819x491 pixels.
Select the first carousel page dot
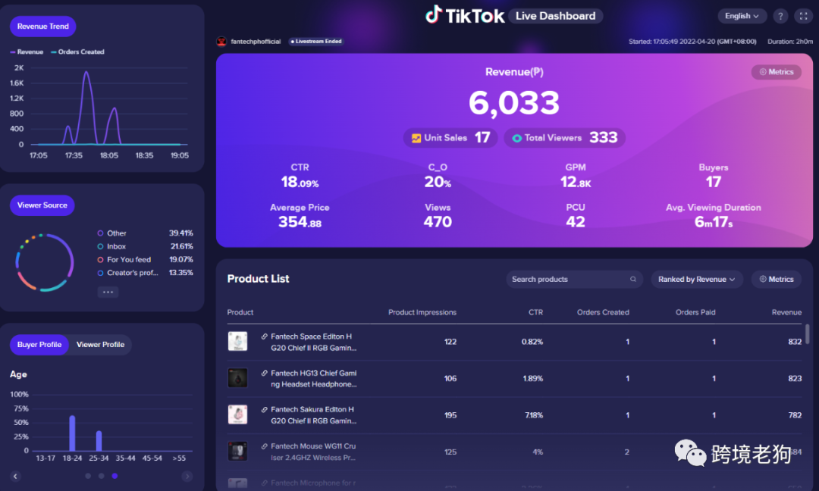tap(88, 476)
